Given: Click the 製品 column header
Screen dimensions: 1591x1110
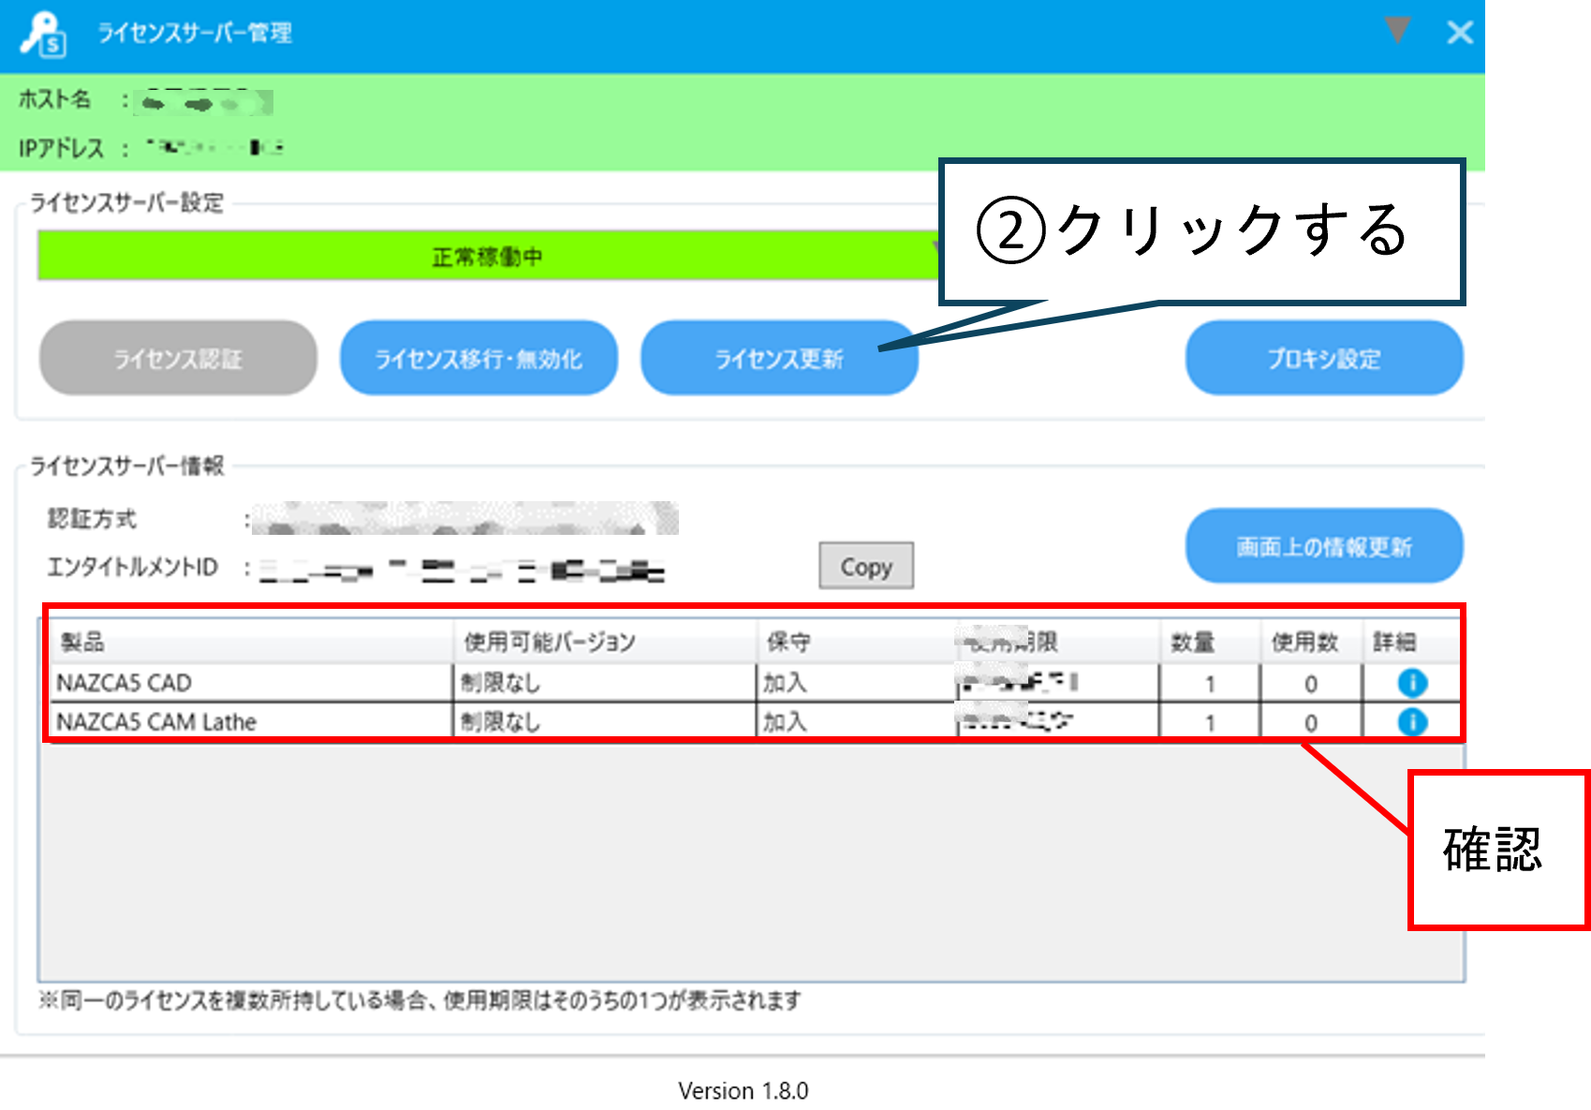Looking at the screenshot, I should (x=252, y=642).
